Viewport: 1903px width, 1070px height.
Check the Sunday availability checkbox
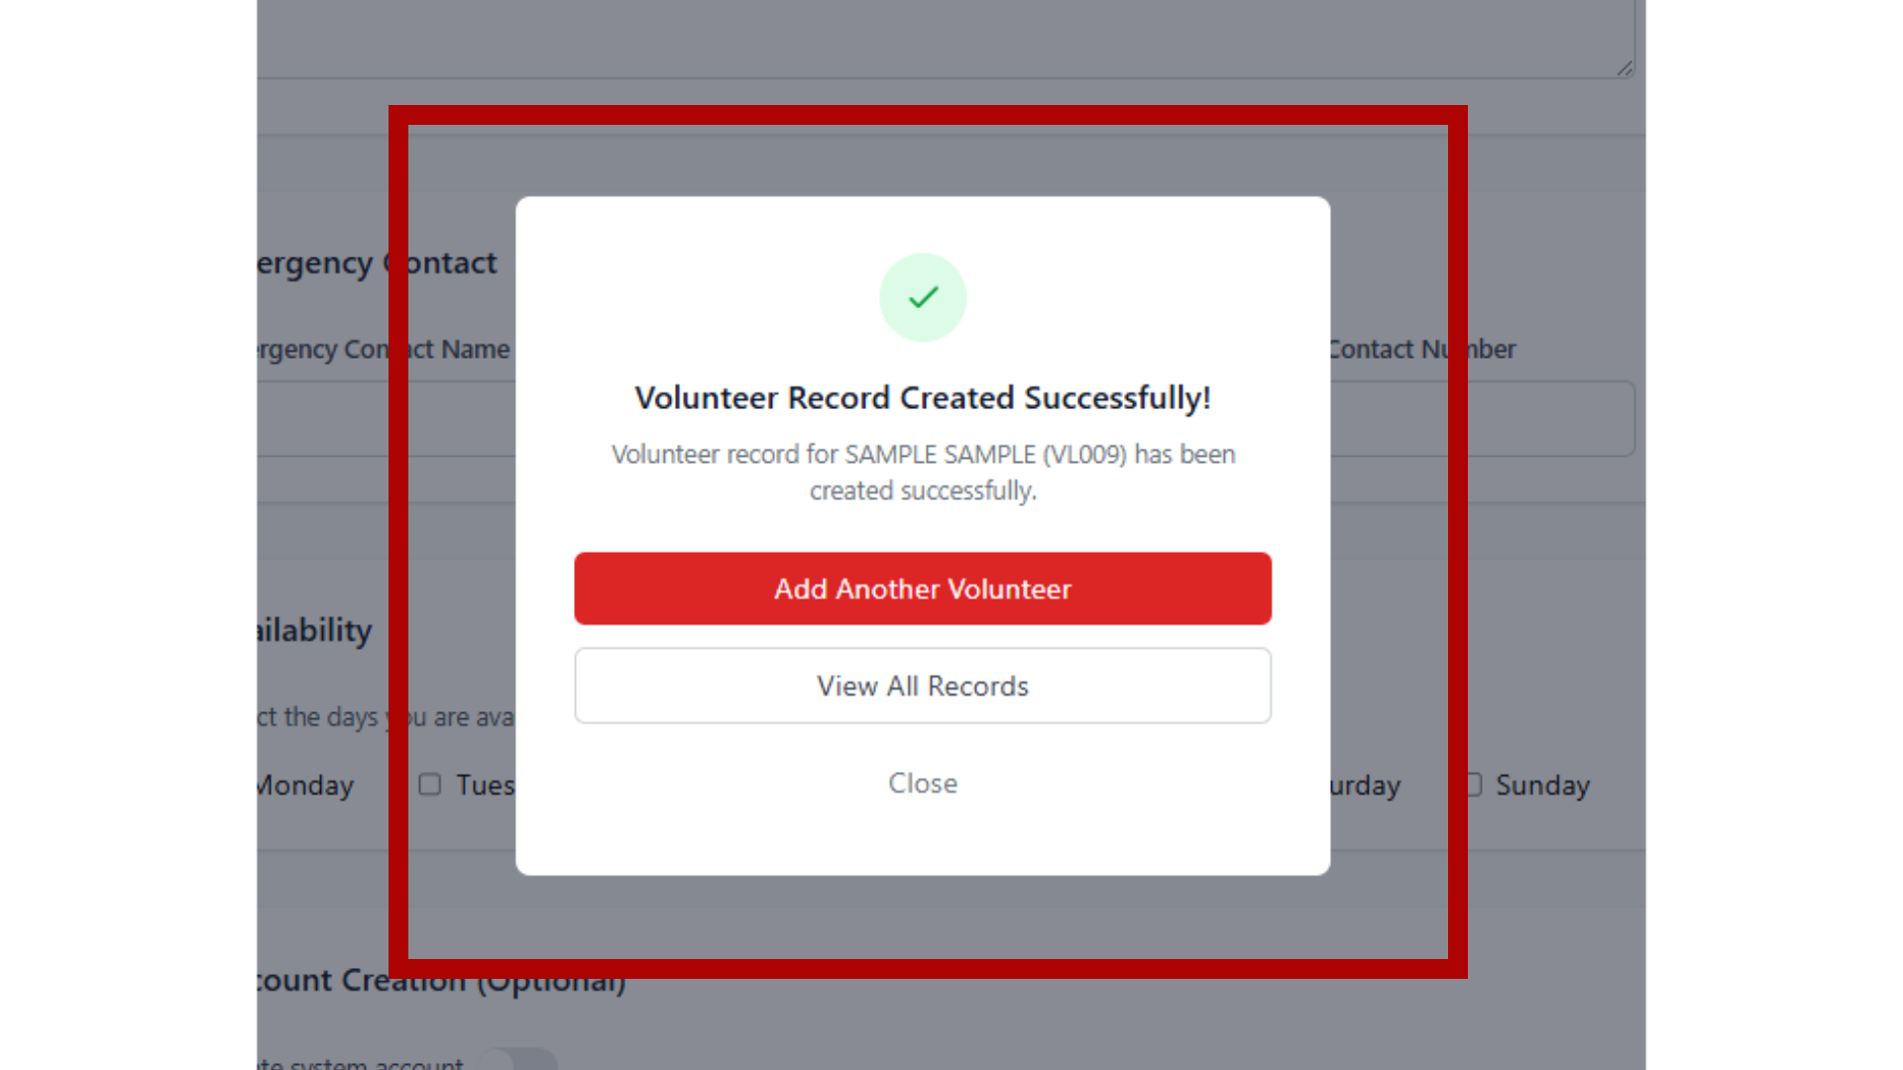click(x=1473, y=784)
